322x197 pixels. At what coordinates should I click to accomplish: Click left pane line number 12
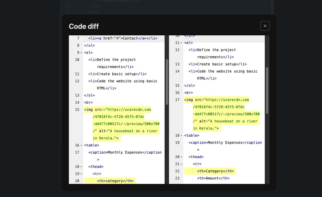[77, 81]
